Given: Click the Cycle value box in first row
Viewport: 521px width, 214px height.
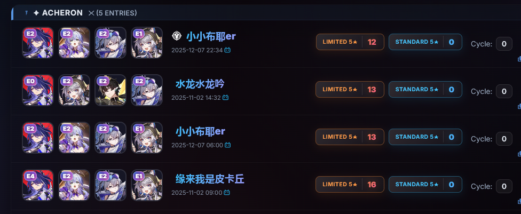Looking at the screenshot, I should point(504,44).
